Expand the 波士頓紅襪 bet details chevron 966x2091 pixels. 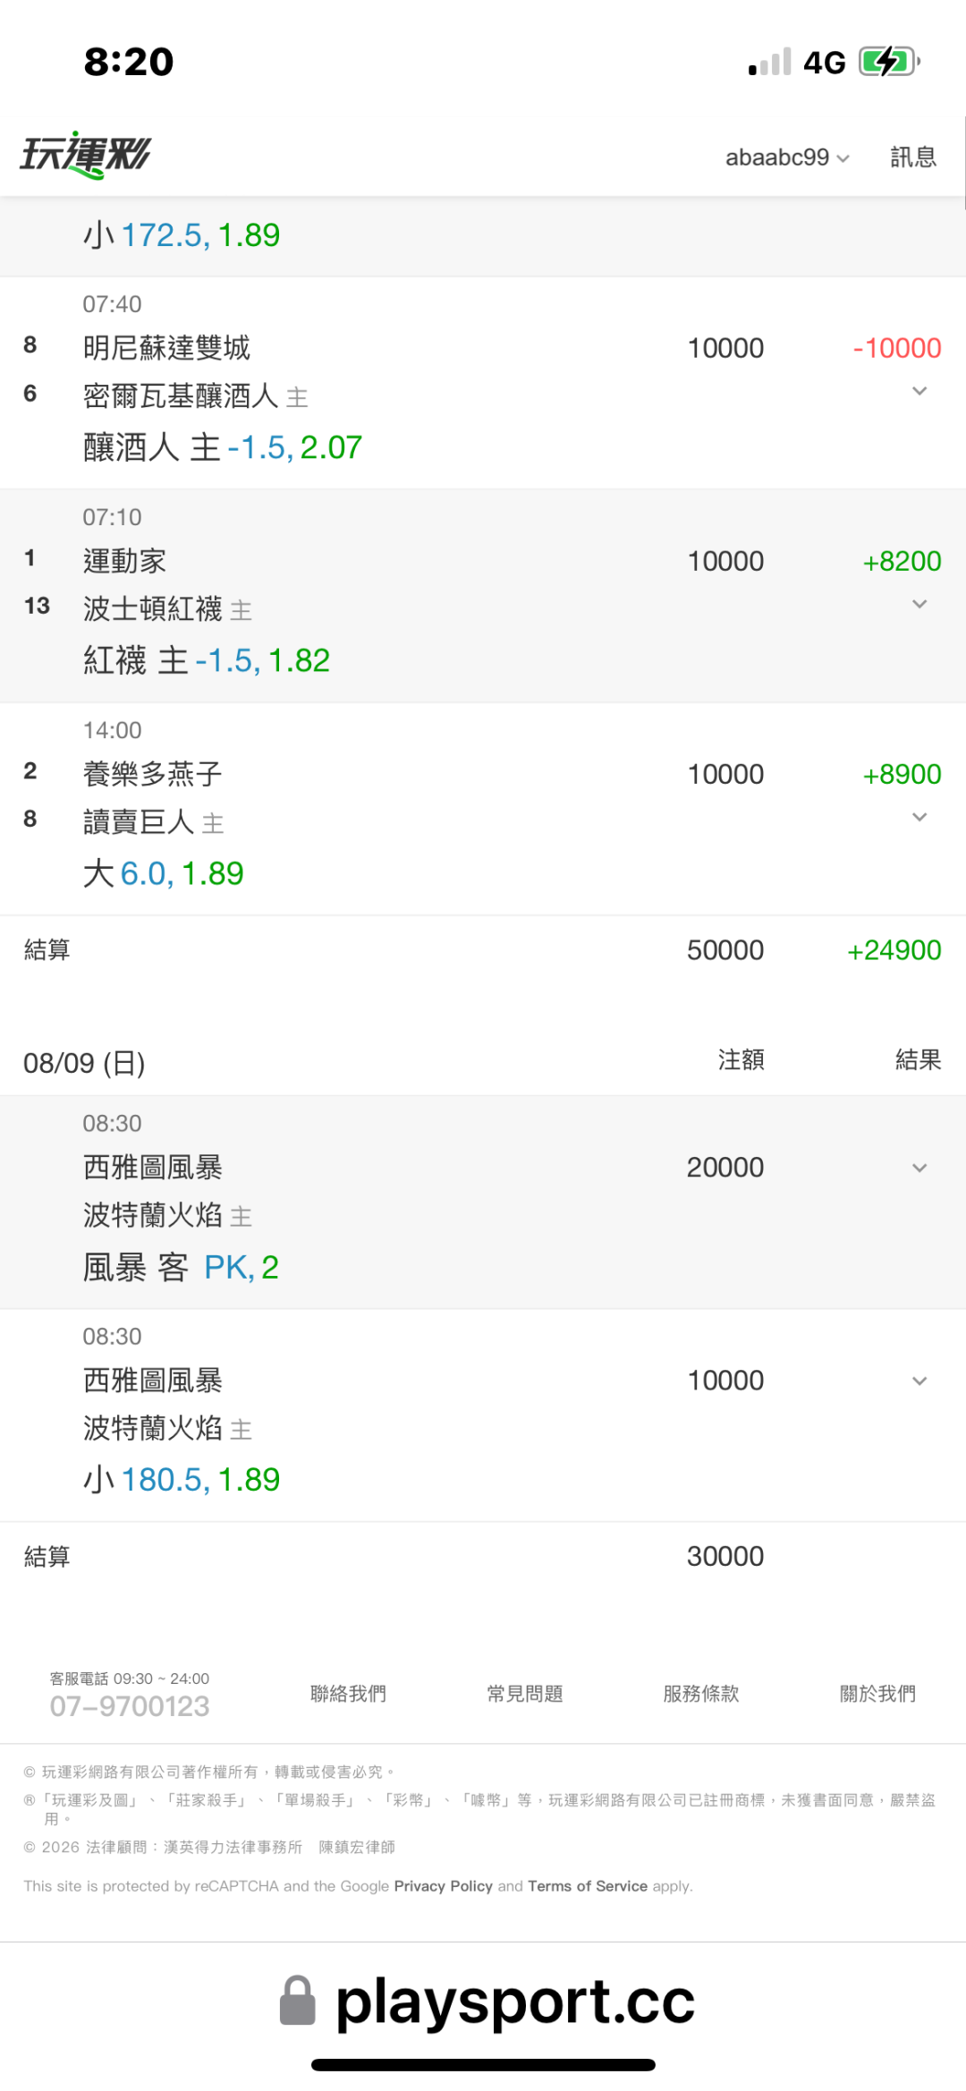tap(919, 604)
